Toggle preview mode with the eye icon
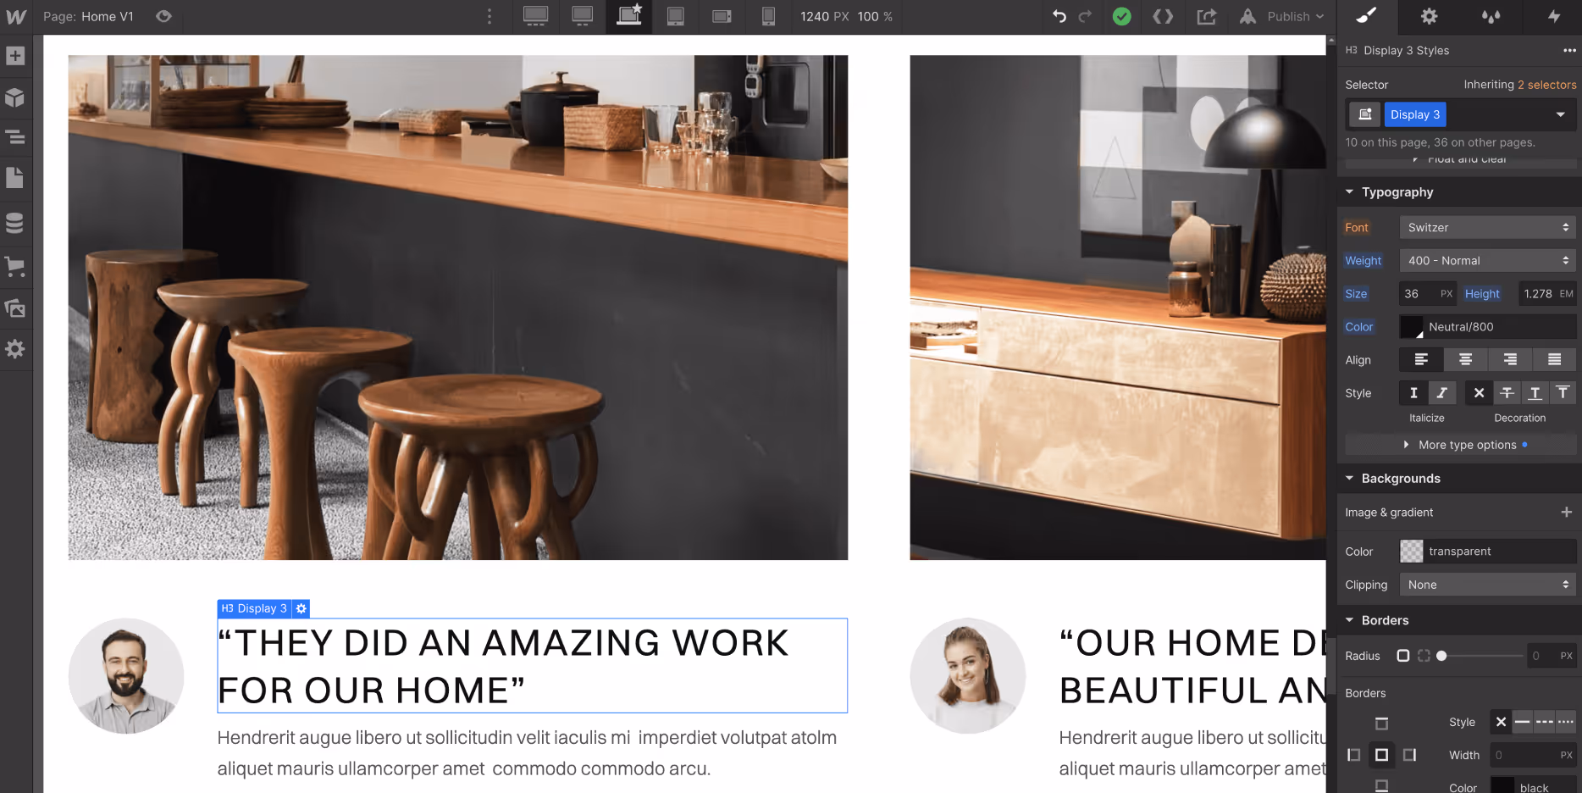The image size is (1582, 793). point(163,16)
